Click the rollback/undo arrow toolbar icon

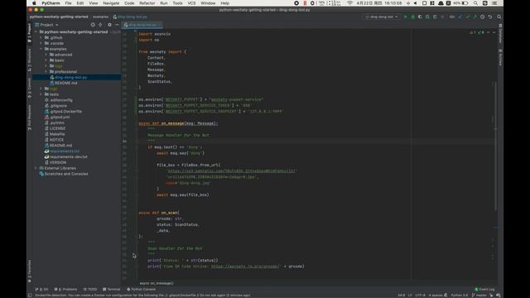click(x=490, y=17)
